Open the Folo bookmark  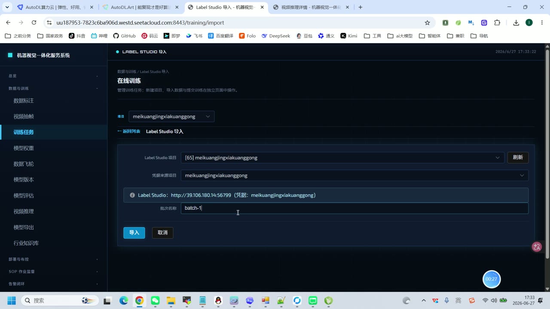click(x=247, y=36)
